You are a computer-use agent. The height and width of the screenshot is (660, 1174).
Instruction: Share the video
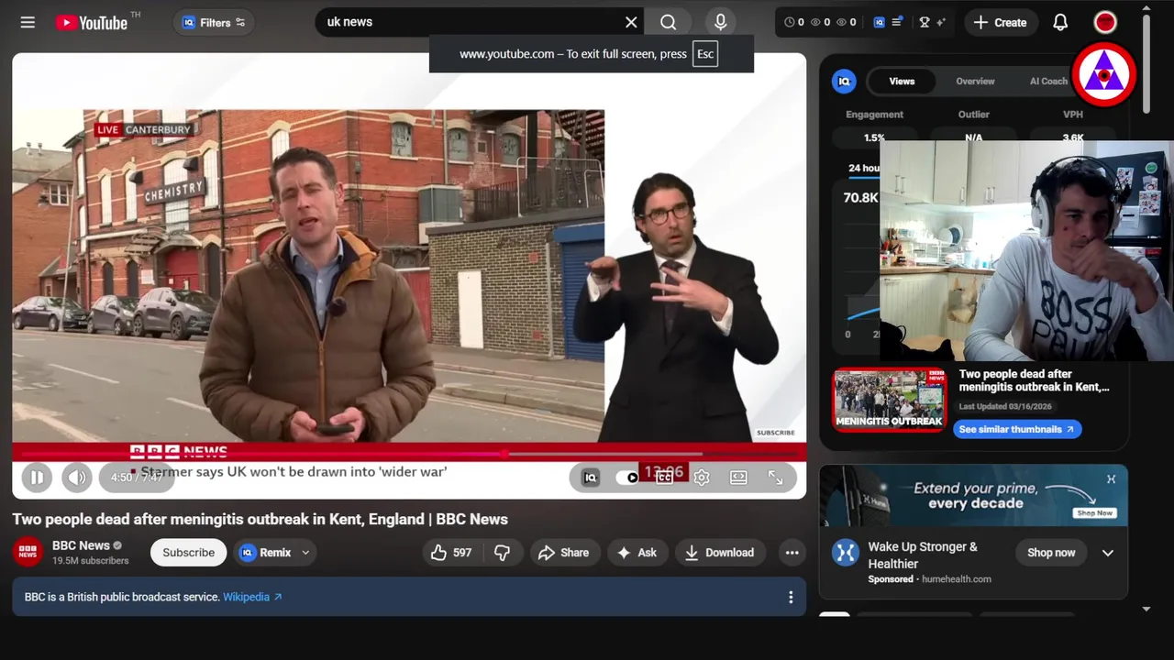563,552
